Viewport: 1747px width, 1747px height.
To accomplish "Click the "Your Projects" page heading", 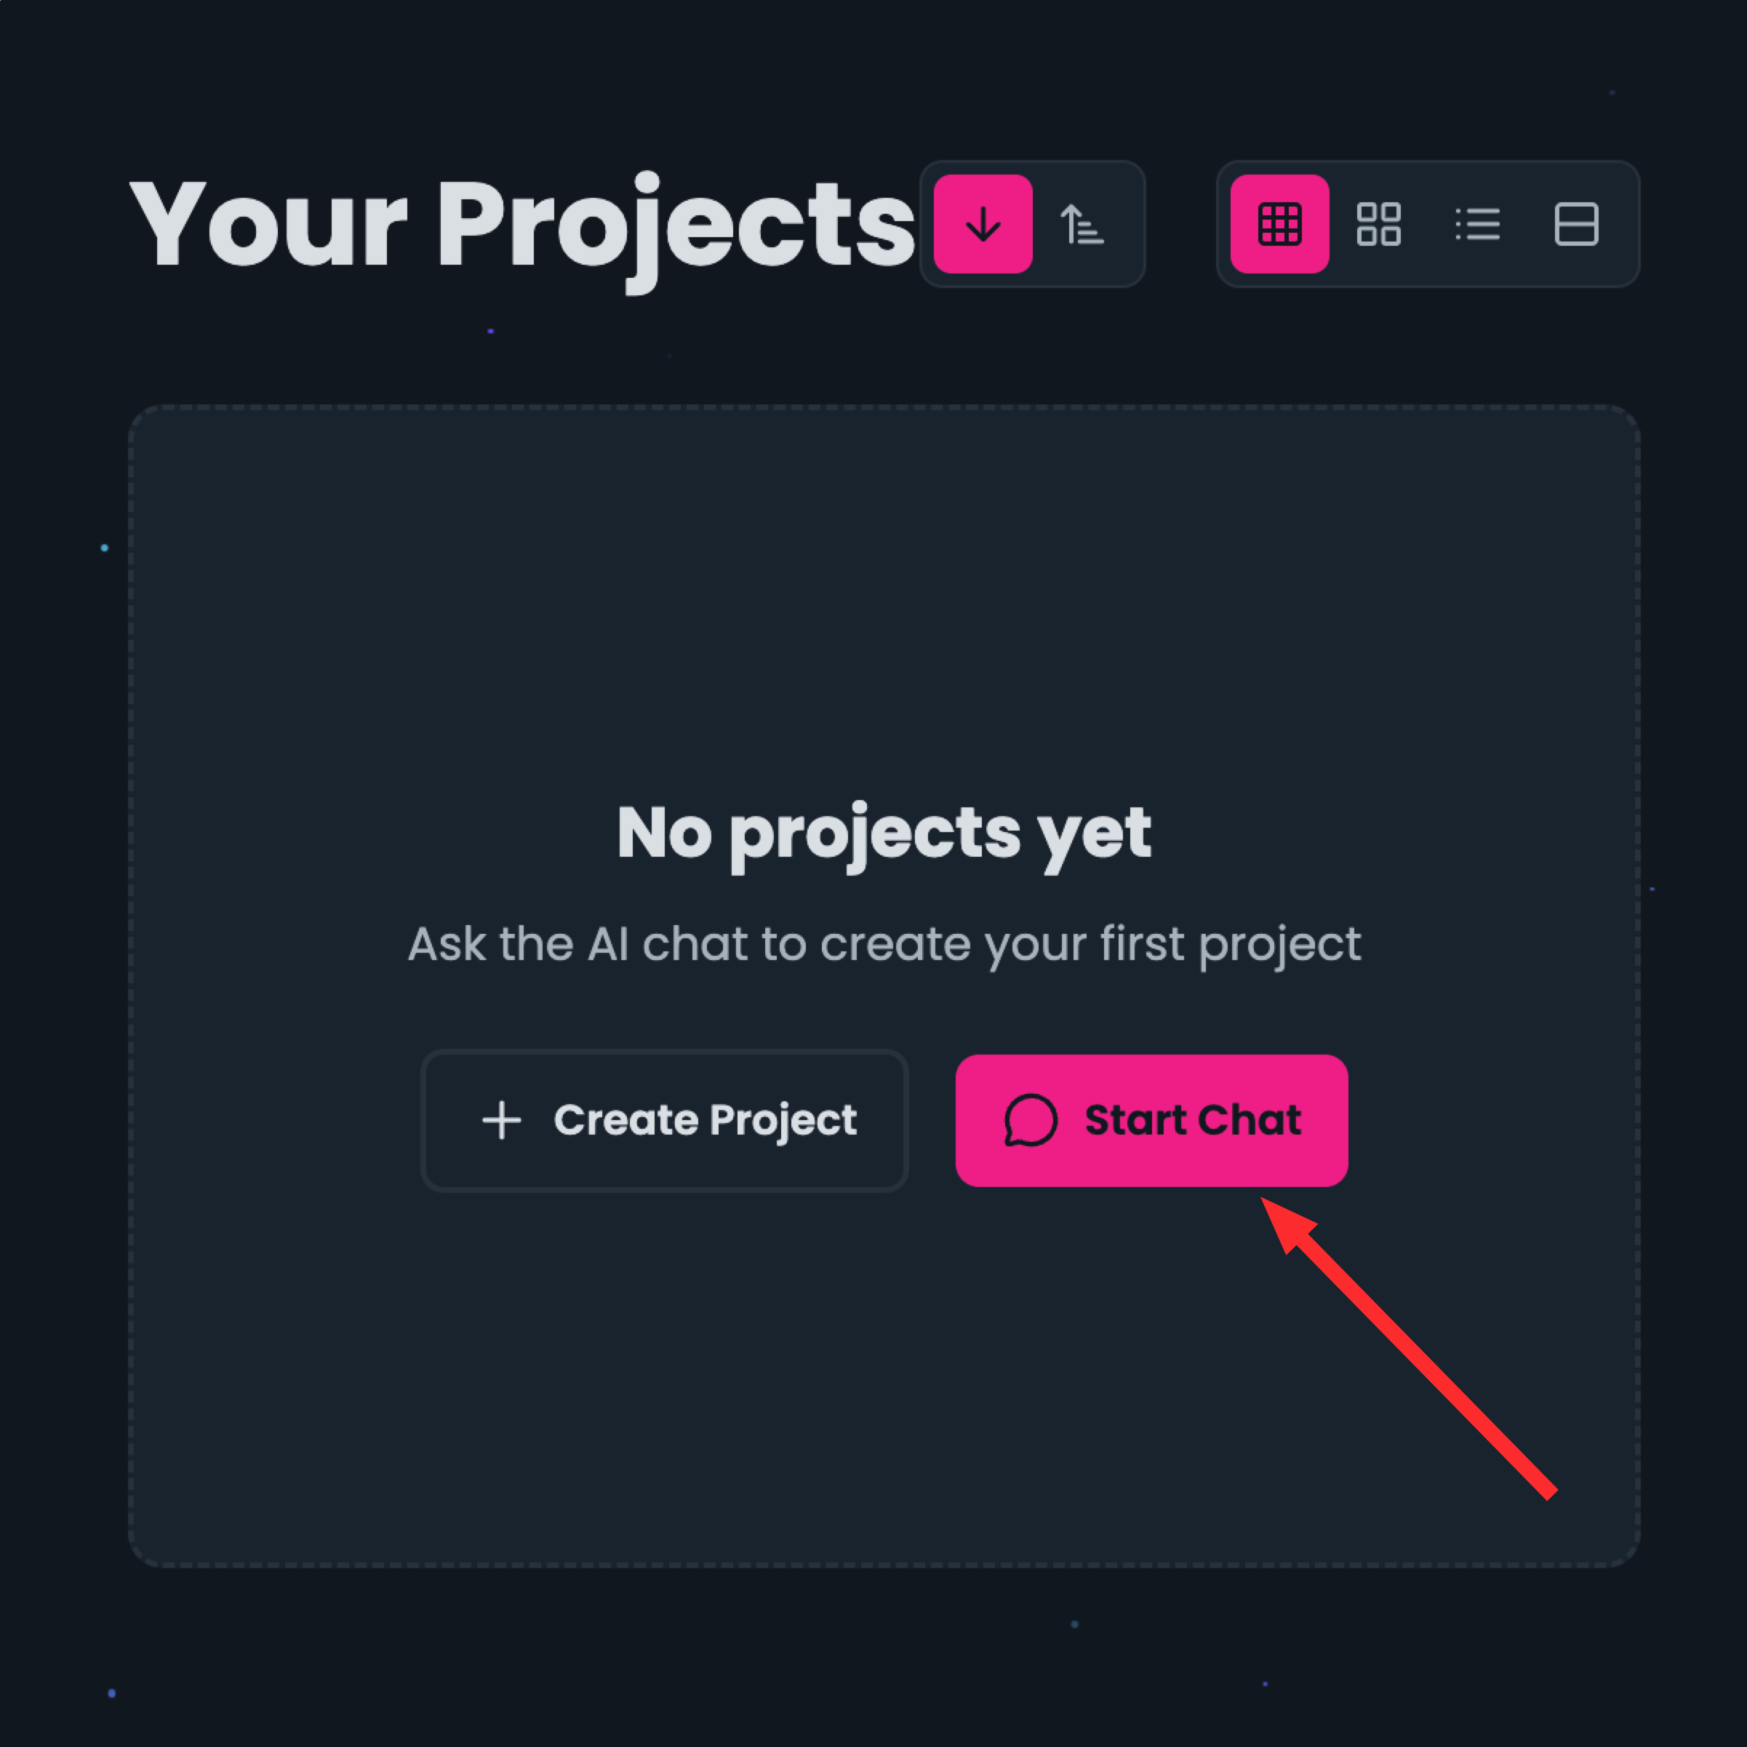I will pos(521,226).
